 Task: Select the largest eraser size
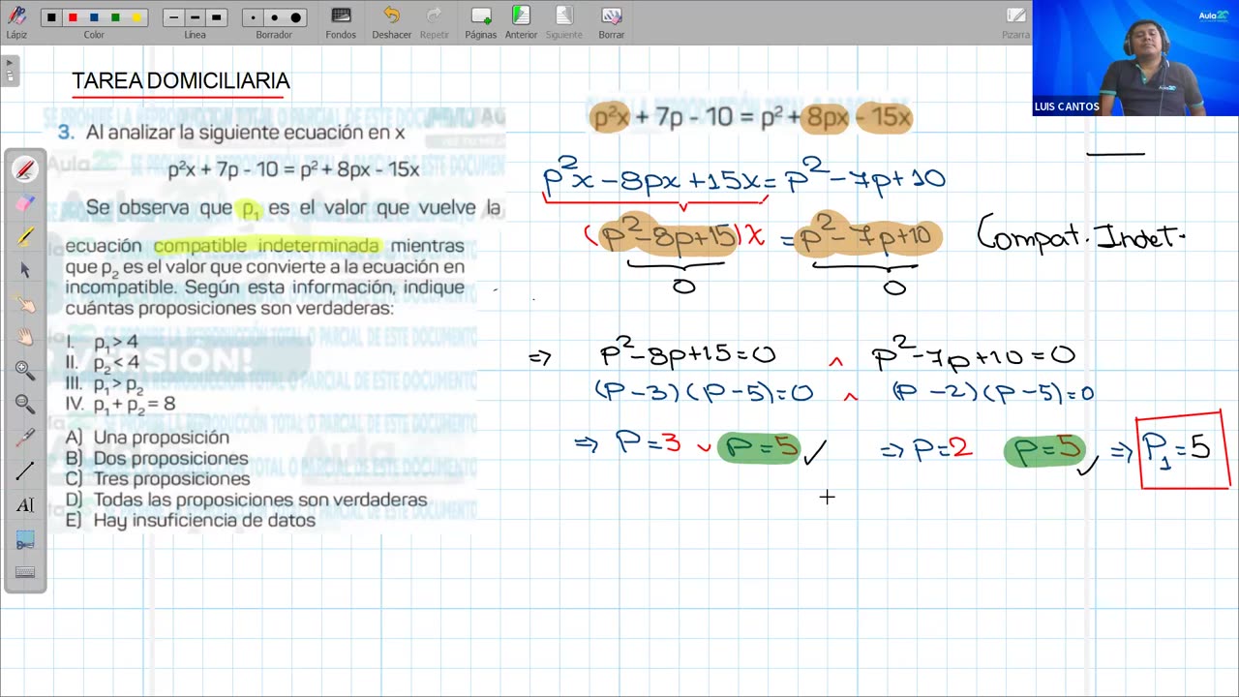click(x=296, y=17)
